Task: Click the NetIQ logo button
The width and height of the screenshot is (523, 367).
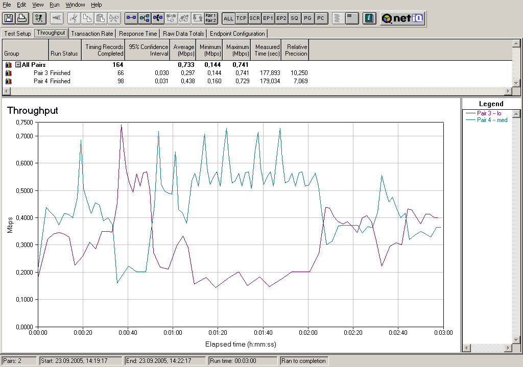Action: [x=402, y=18]
